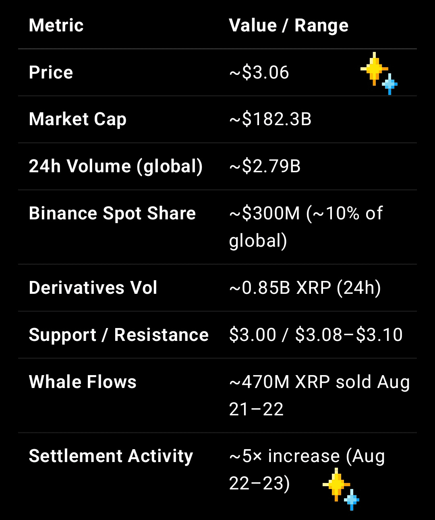The width and height of the screenshot is (435, 520).
Task: Select the Value / Range column header
Action: pos(289,25)
